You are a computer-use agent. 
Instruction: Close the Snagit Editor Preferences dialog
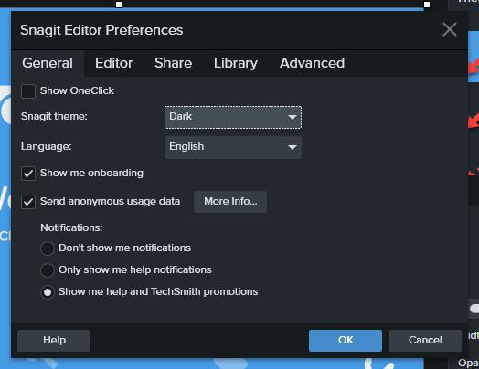pos(450,29)
